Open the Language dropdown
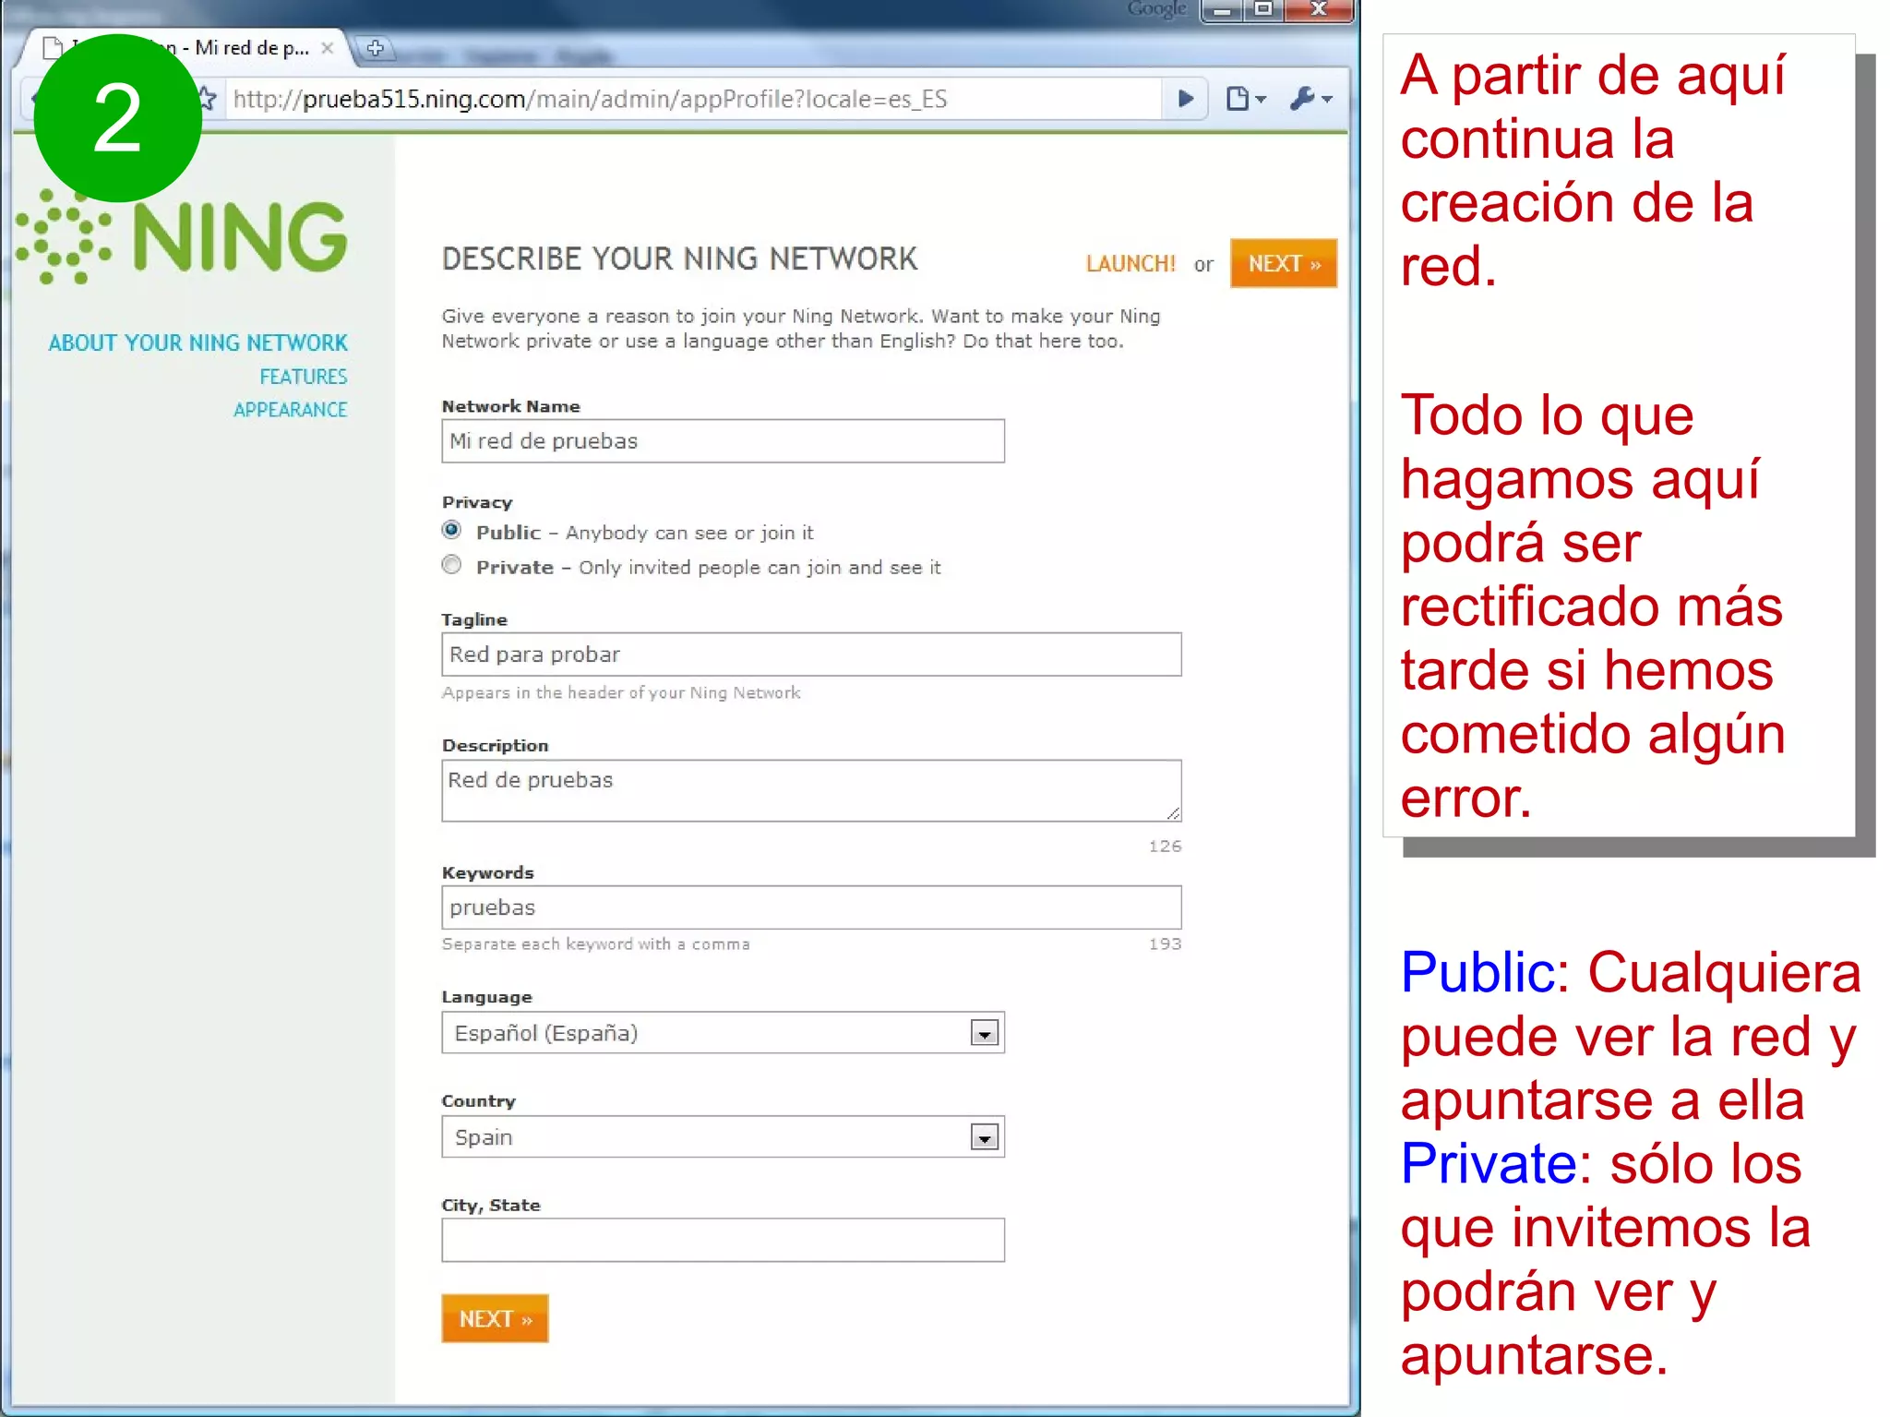This screenshot has width=1890, height=1417. (x=984, y=1033)
